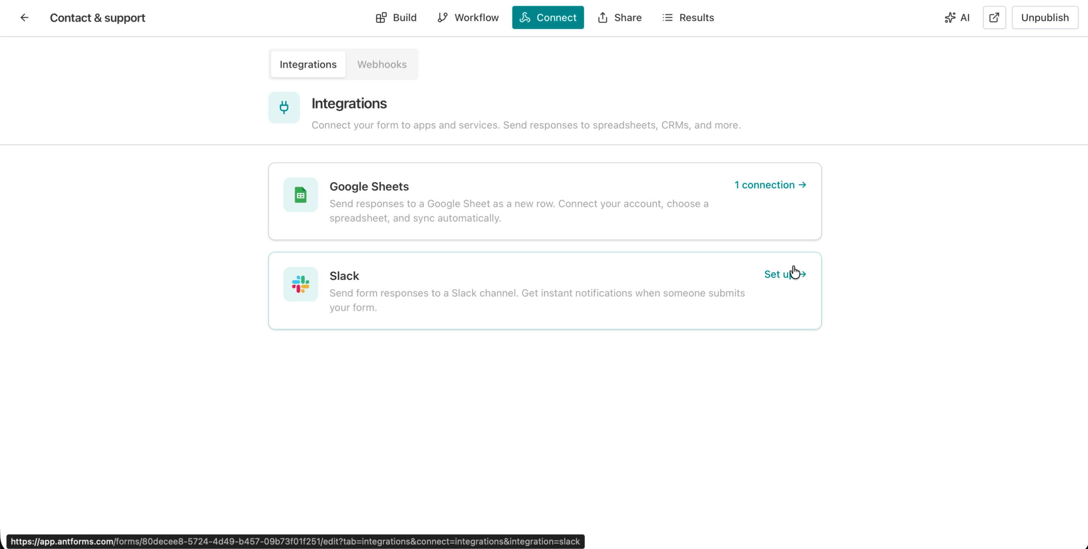Click the Contact & support form title

tap(97, 17)
